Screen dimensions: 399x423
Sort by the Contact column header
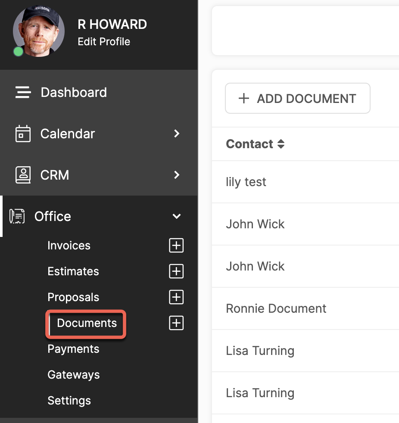click(x=249, y=144)
